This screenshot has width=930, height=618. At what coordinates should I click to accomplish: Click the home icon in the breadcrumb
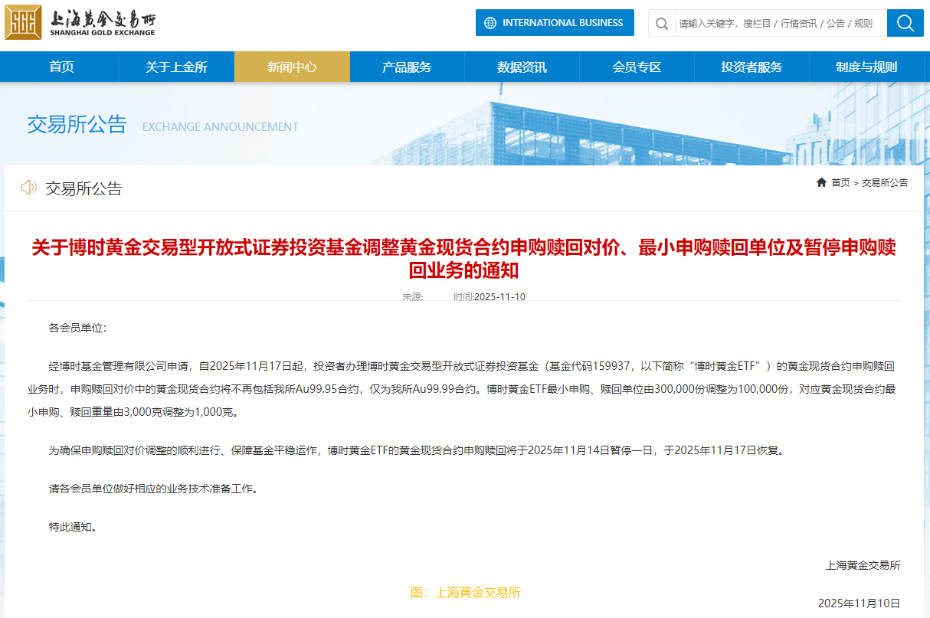point(820,182)
